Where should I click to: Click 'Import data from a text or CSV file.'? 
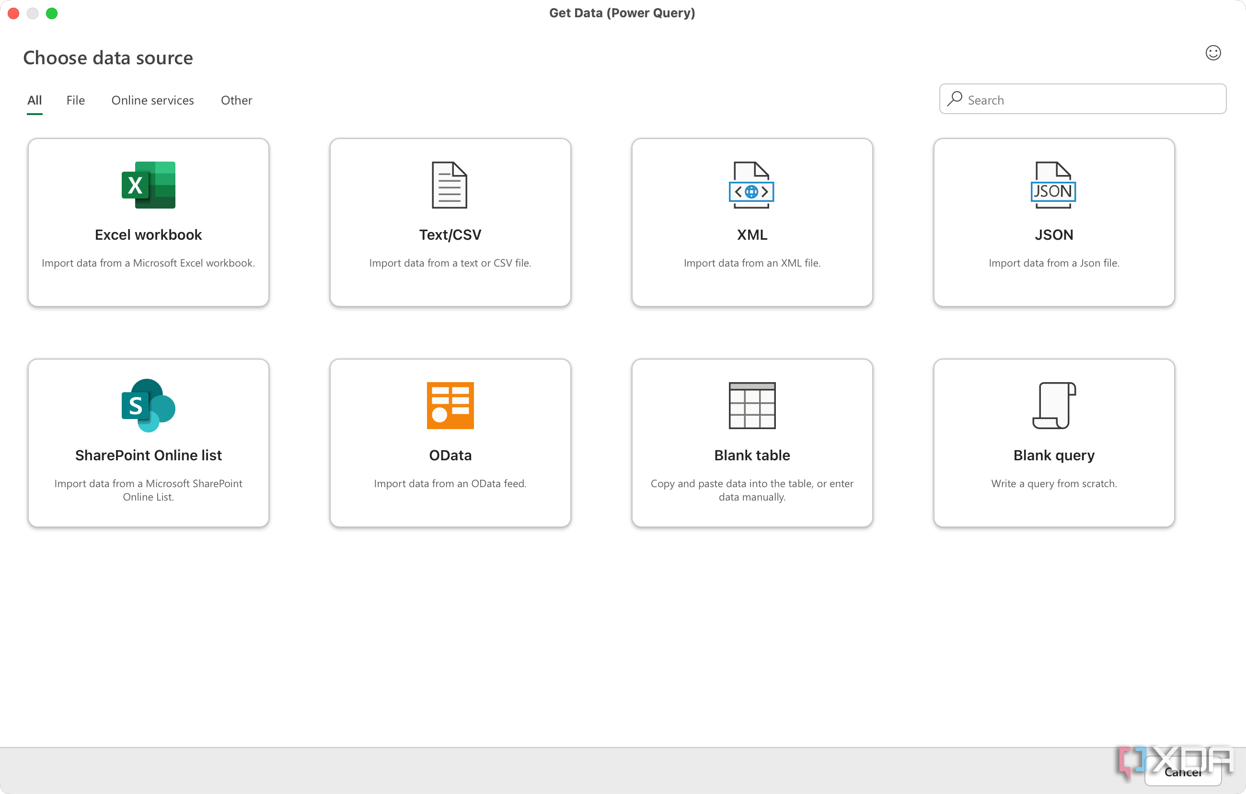coord(450,263)
